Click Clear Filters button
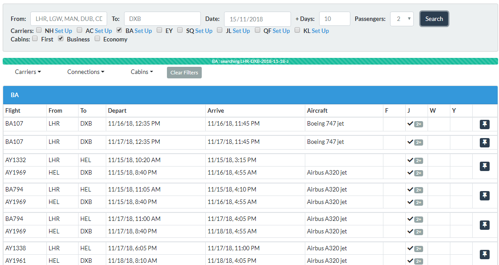This screenshot has width=499, height=265. (x=184, y=73)
